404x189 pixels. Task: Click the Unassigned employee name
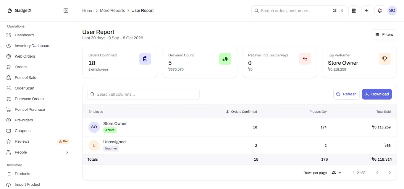pyautogui.click(x=114, y=142)
